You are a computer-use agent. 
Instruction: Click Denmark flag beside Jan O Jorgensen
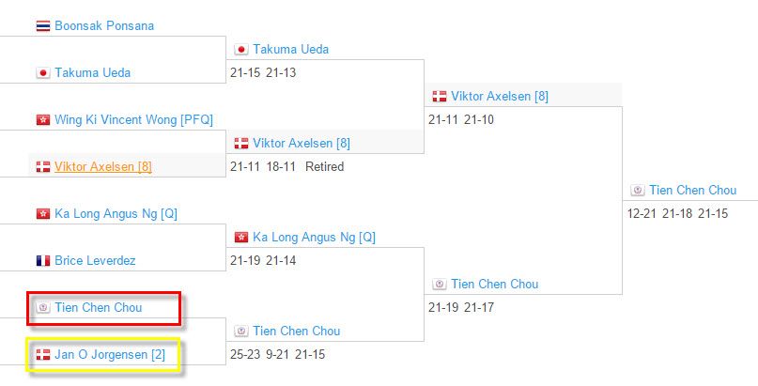(43, 355)
